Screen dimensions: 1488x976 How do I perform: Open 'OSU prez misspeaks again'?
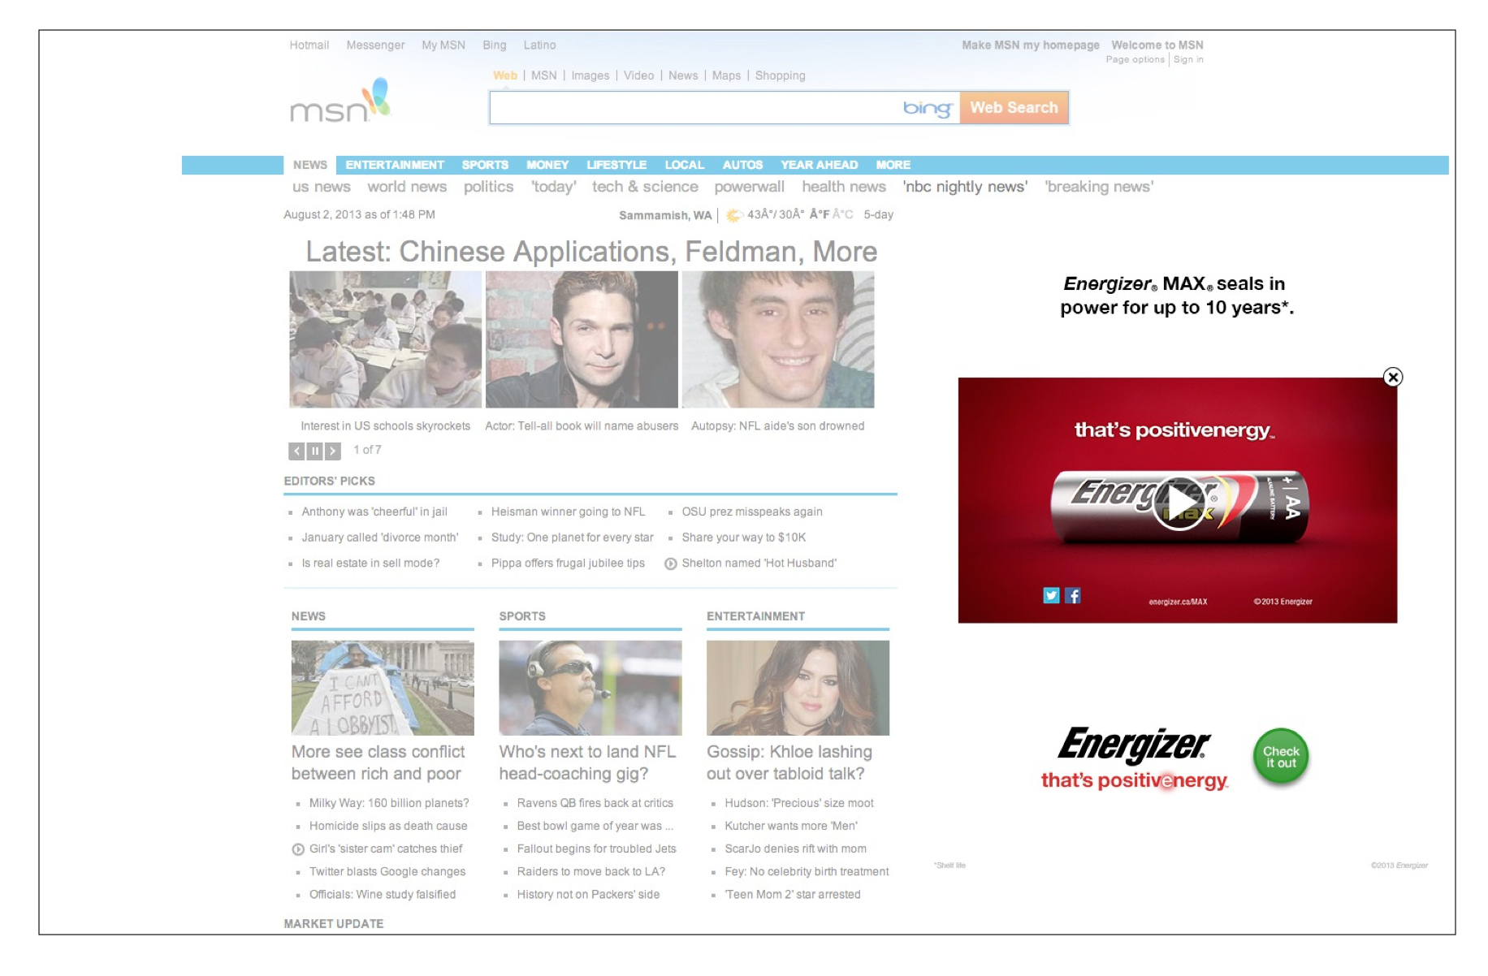(x=752, y=512)
